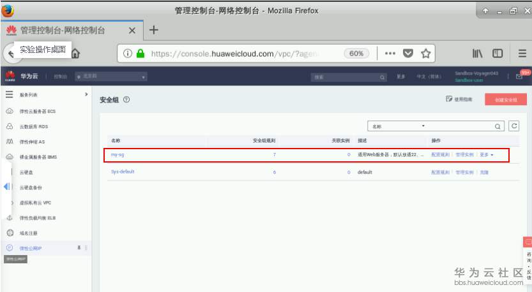
Task: Click the refresh button above security group table
Action: (x=514, y=126)
